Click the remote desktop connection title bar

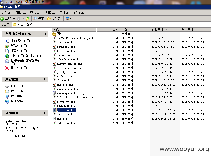point(105,2)
